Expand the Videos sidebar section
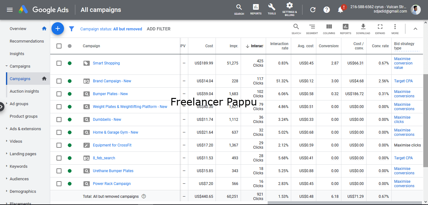Screen dimensions: 428x205 point(7,141)
